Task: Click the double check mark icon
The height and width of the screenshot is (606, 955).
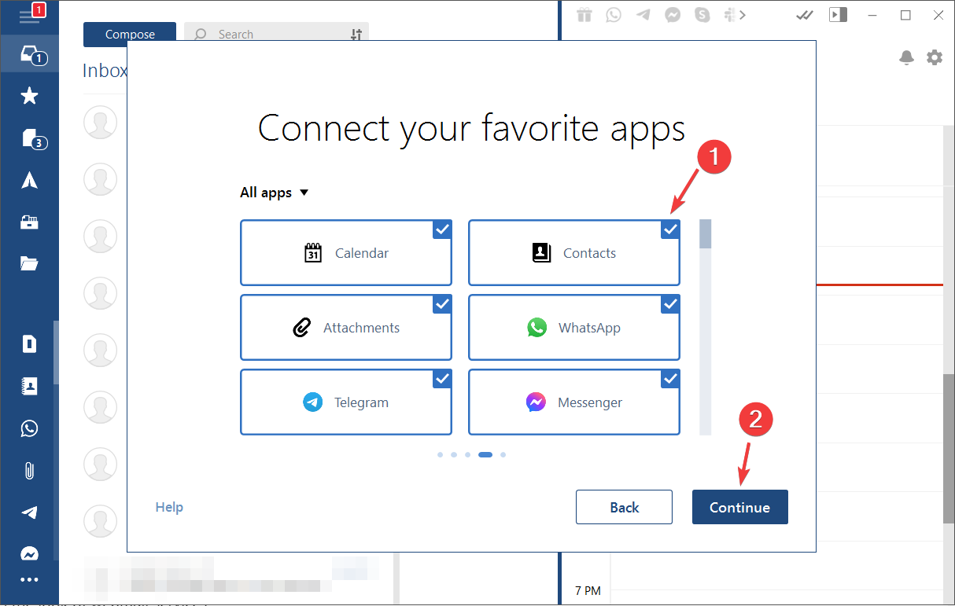Action: pyautogui.click(x=804, y=14)
